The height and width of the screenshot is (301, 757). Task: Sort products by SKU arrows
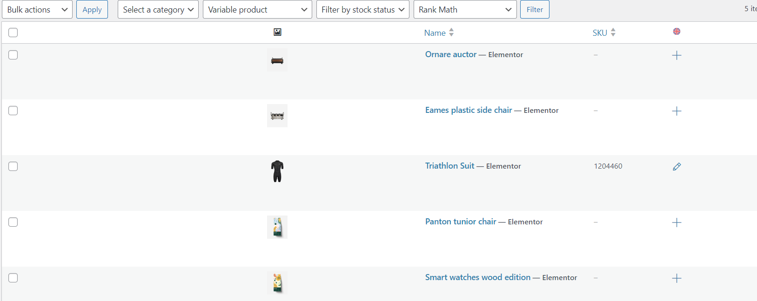(613, 33)
